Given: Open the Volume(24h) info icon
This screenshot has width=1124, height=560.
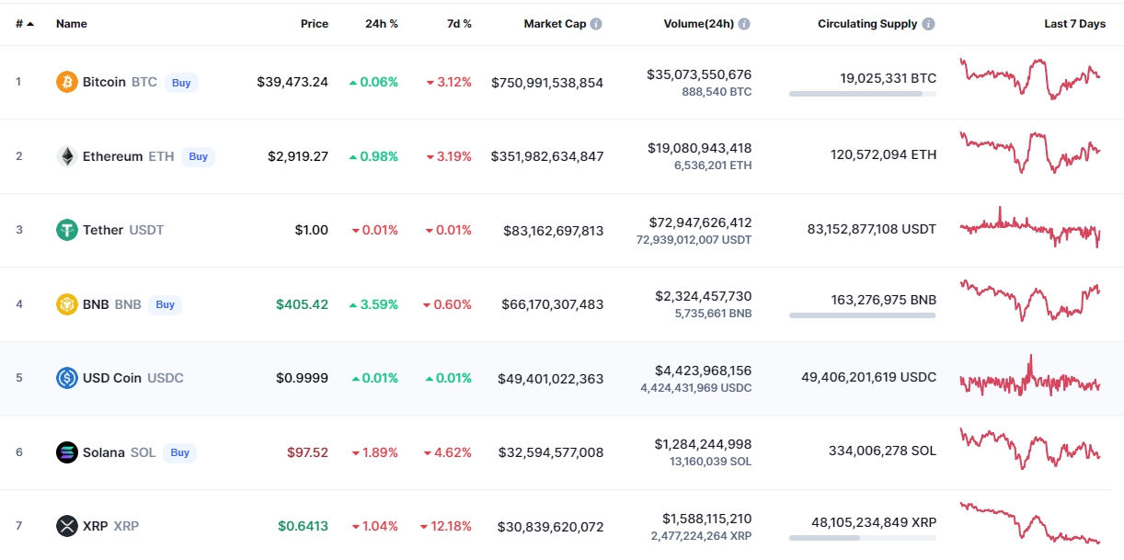Looking at the screenshot, I should click(744, 24).
